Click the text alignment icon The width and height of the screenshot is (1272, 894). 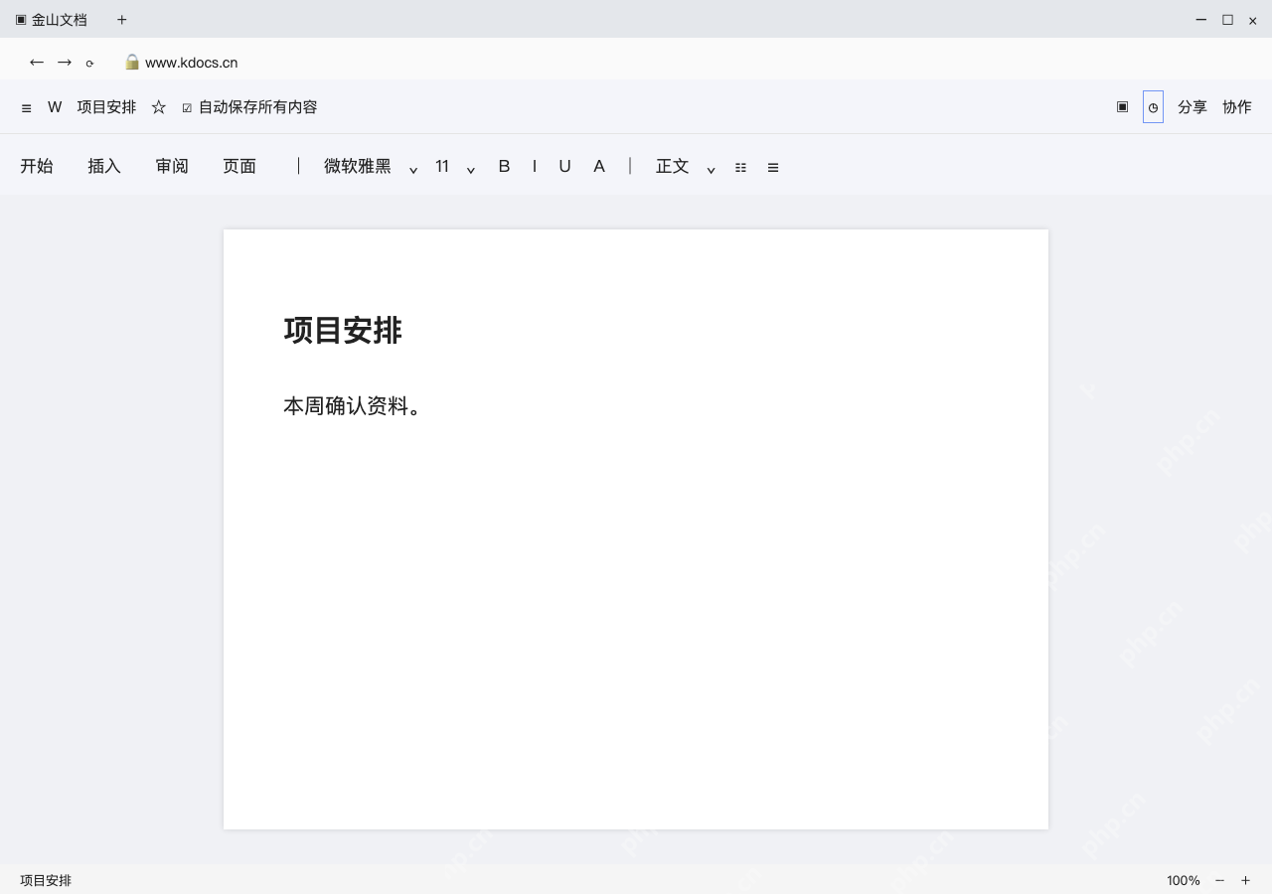point(773,168)
